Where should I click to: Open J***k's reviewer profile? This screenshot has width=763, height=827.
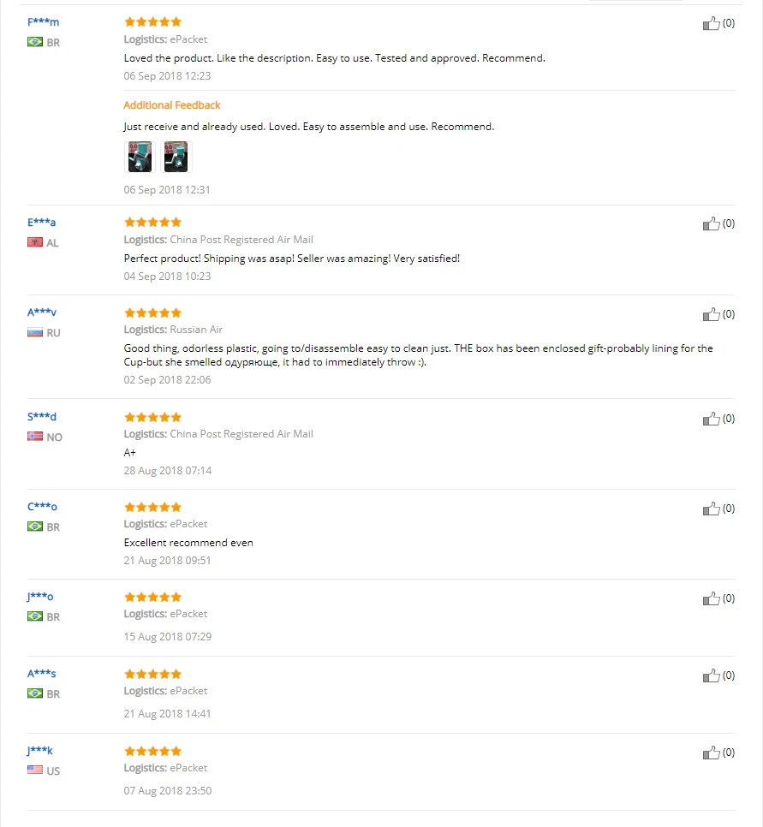pyautogui.click(x=40, y=751)
